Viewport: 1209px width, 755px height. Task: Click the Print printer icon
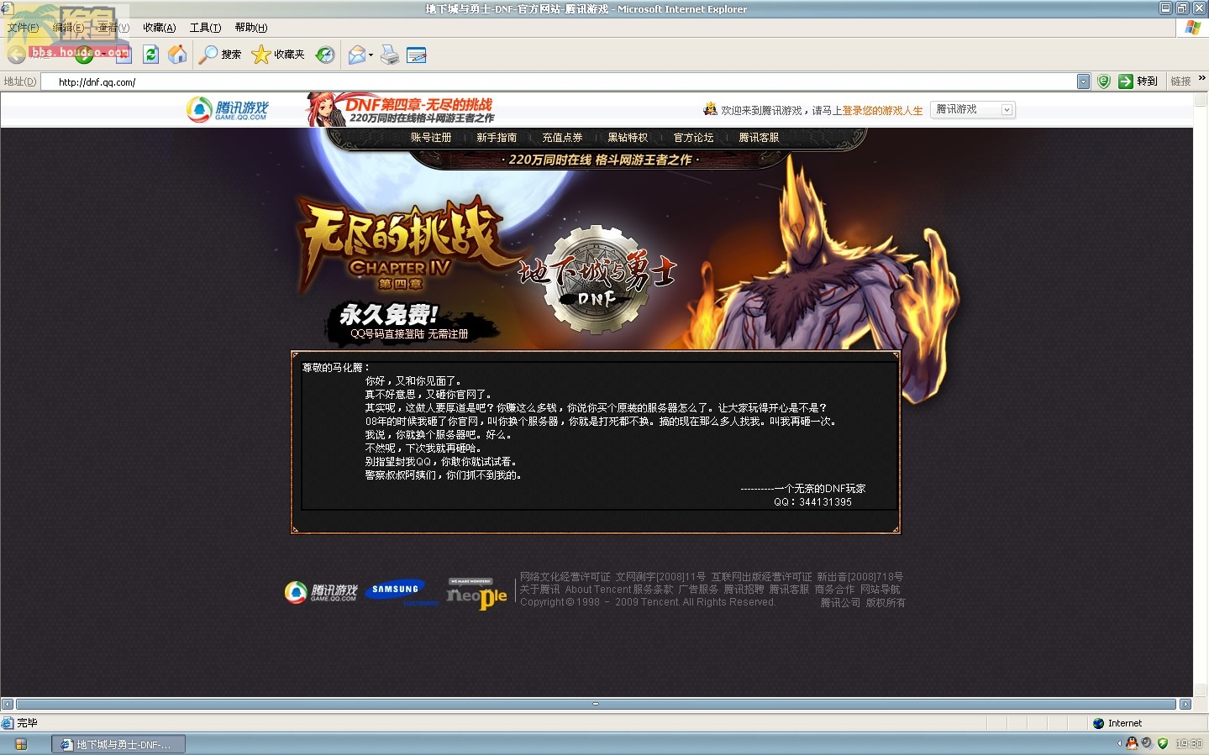[390, 55]
